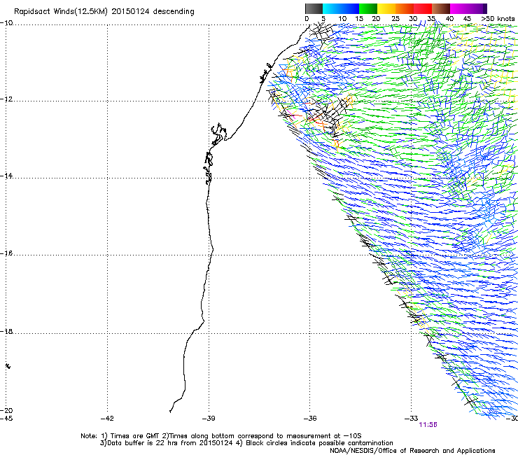Click the '15' label under color scale
The image size is (518, 455).
(359, 19)
